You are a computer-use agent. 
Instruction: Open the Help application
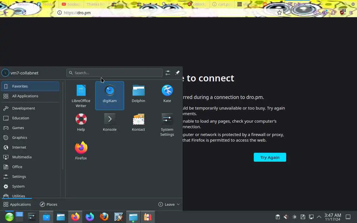pos(81,124)
